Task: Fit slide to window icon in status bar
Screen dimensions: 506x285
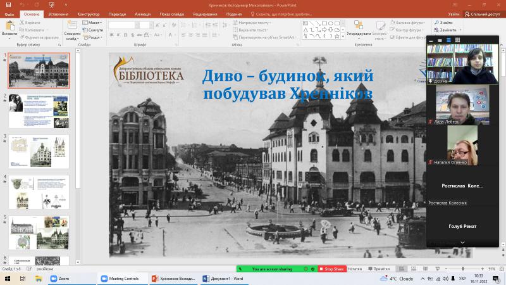Action: [x=502, y=269]
